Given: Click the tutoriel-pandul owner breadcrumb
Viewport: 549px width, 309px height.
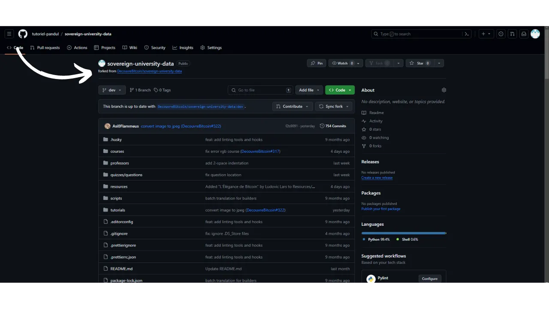Looking at the screenshot, I should [45, 34].
